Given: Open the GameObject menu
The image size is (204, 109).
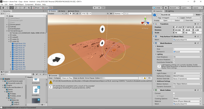Looking at the screenshot, I should pos(19,4).
